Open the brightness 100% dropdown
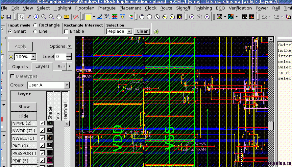Image resolution: width=292 pixels, height=167 pixels. pyautogui.click(x=34, y=57)
